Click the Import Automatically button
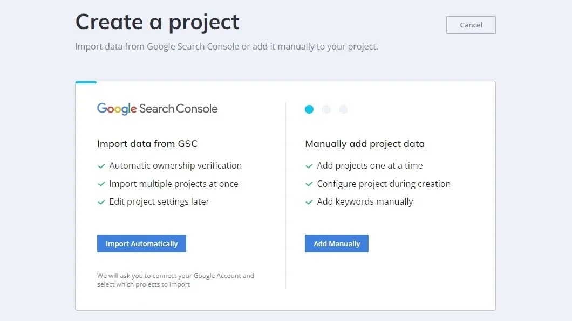The image size is (572, 321). coord(141,243)
